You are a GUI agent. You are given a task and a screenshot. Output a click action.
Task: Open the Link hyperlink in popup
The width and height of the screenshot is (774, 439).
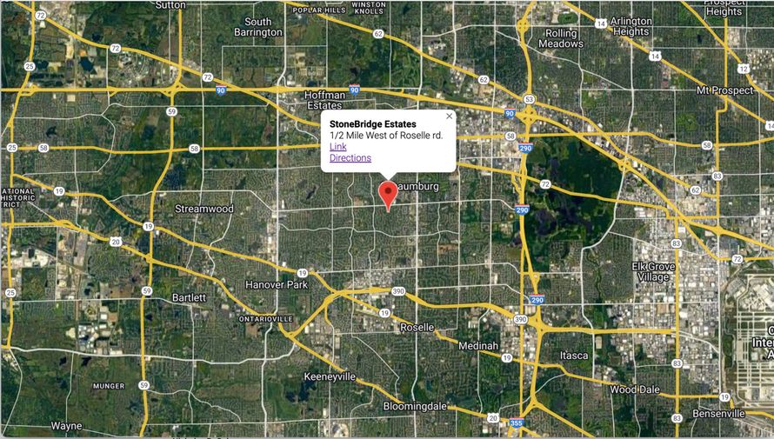point(338,147)
